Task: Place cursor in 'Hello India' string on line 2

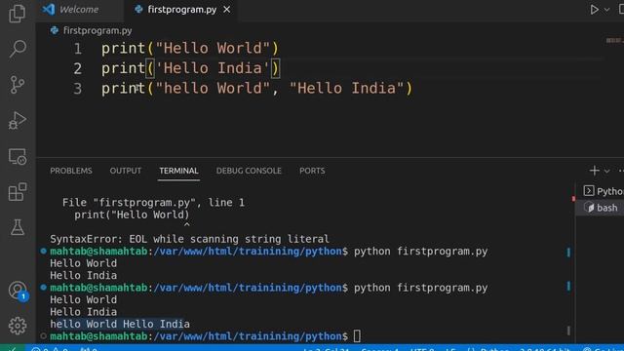Action: point(213,68)
